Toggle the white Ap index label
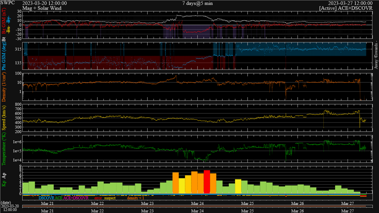This screenshot has width=379, height=213. [x=4, y=175]
